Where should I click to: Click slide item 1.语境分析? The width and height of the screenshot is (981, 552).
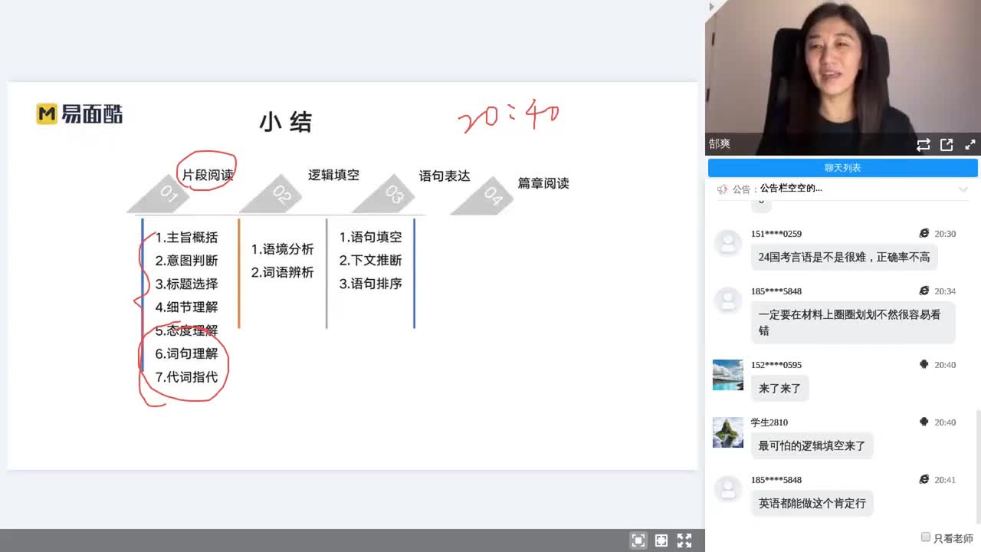coord(283,249)
